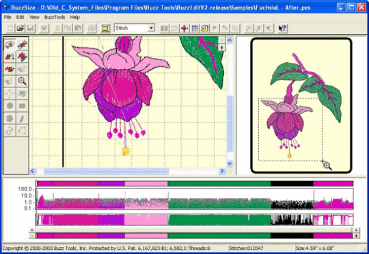The height and width of the screenshot is (254, 369).
Task: Click the blue grid stitch-density icon
Action: (x=195, y=28)
